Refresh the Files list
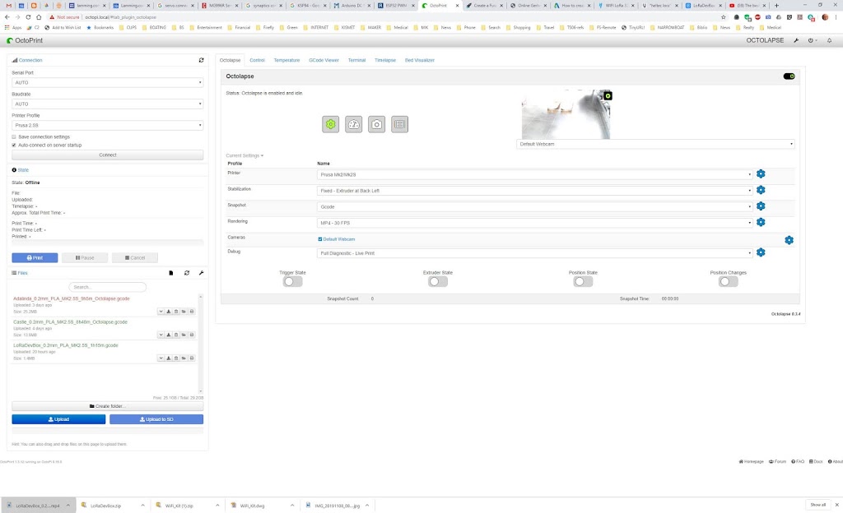 187,273
